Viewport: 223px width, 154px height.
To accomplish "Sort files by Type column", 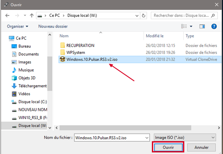I will 190,36.
